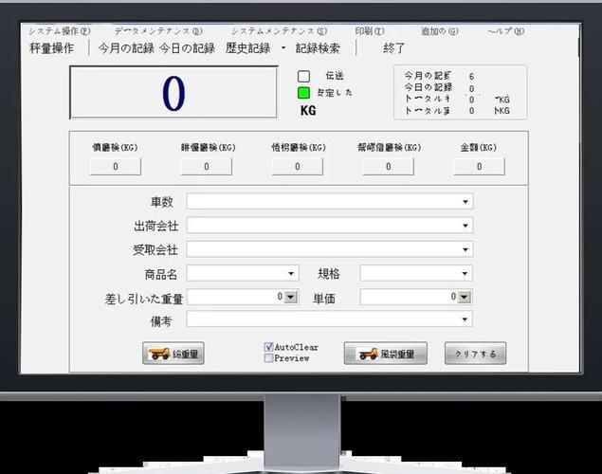
Task: Click the 終了 toolbar button
Action: click(x=394, y=48)
